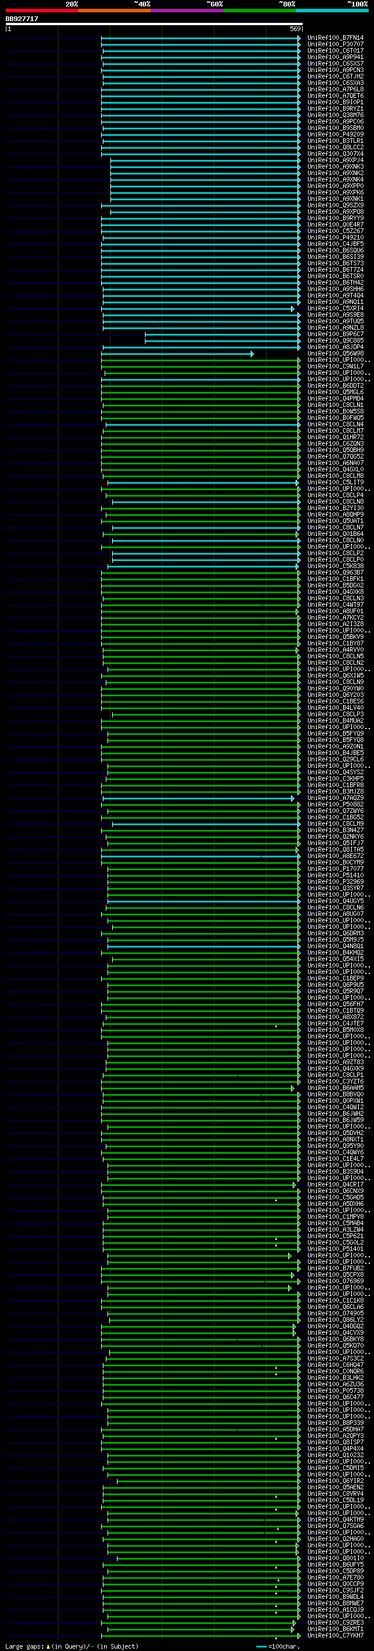Click the short alignment bar of UniRef100_Q56W98
374x1651 pixels.
click(177, 354)
